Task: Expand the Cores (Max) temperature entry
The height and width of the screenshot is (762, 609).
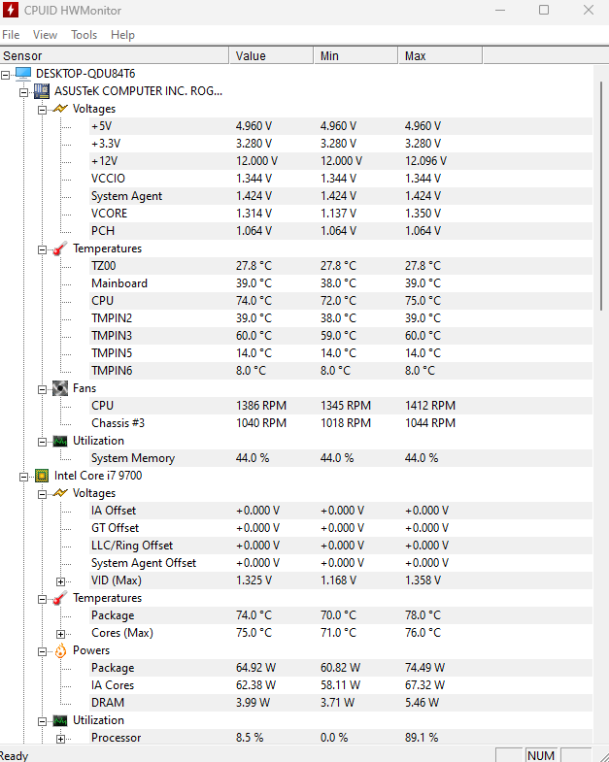Action: 60,634
